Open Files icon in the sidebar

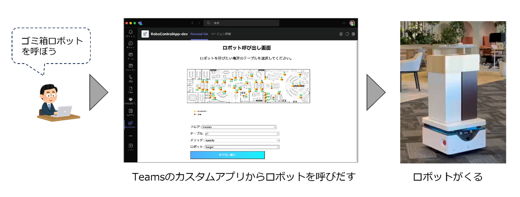coord(131,89)
